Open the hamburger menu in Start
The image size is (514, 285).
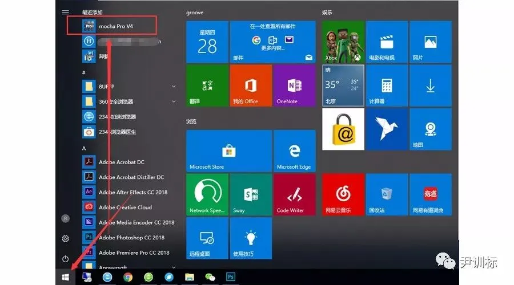(x=65, y=13)
